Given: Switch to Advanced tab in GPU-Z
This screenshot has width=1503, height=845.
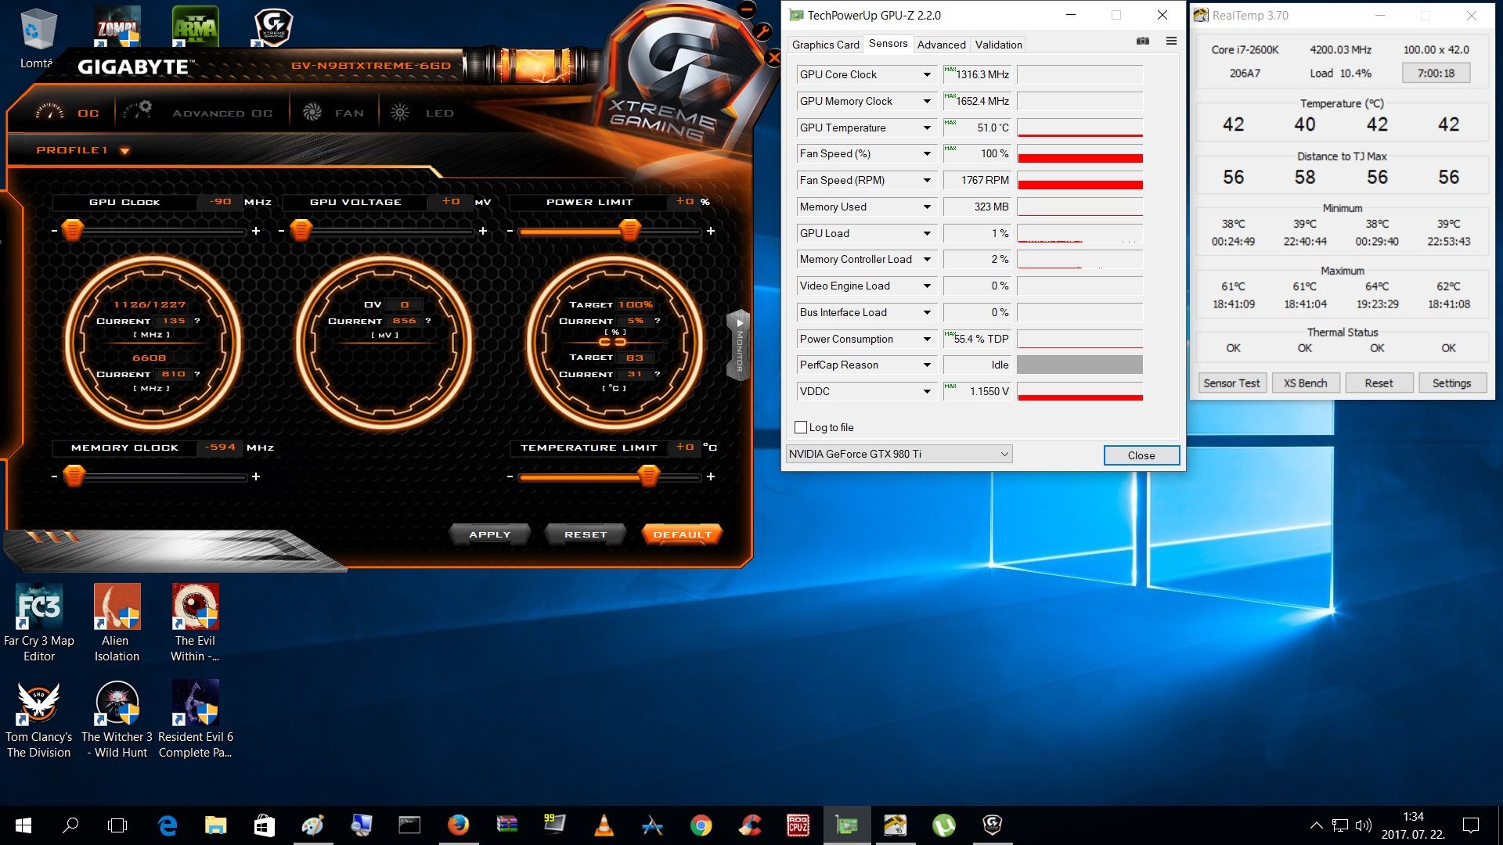Looking at the screenshot, I should pos(941,45).
